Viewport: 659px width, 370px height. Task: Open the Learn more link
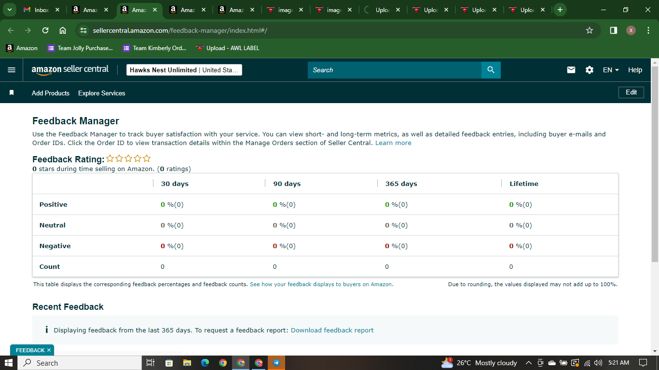point(393,143)
